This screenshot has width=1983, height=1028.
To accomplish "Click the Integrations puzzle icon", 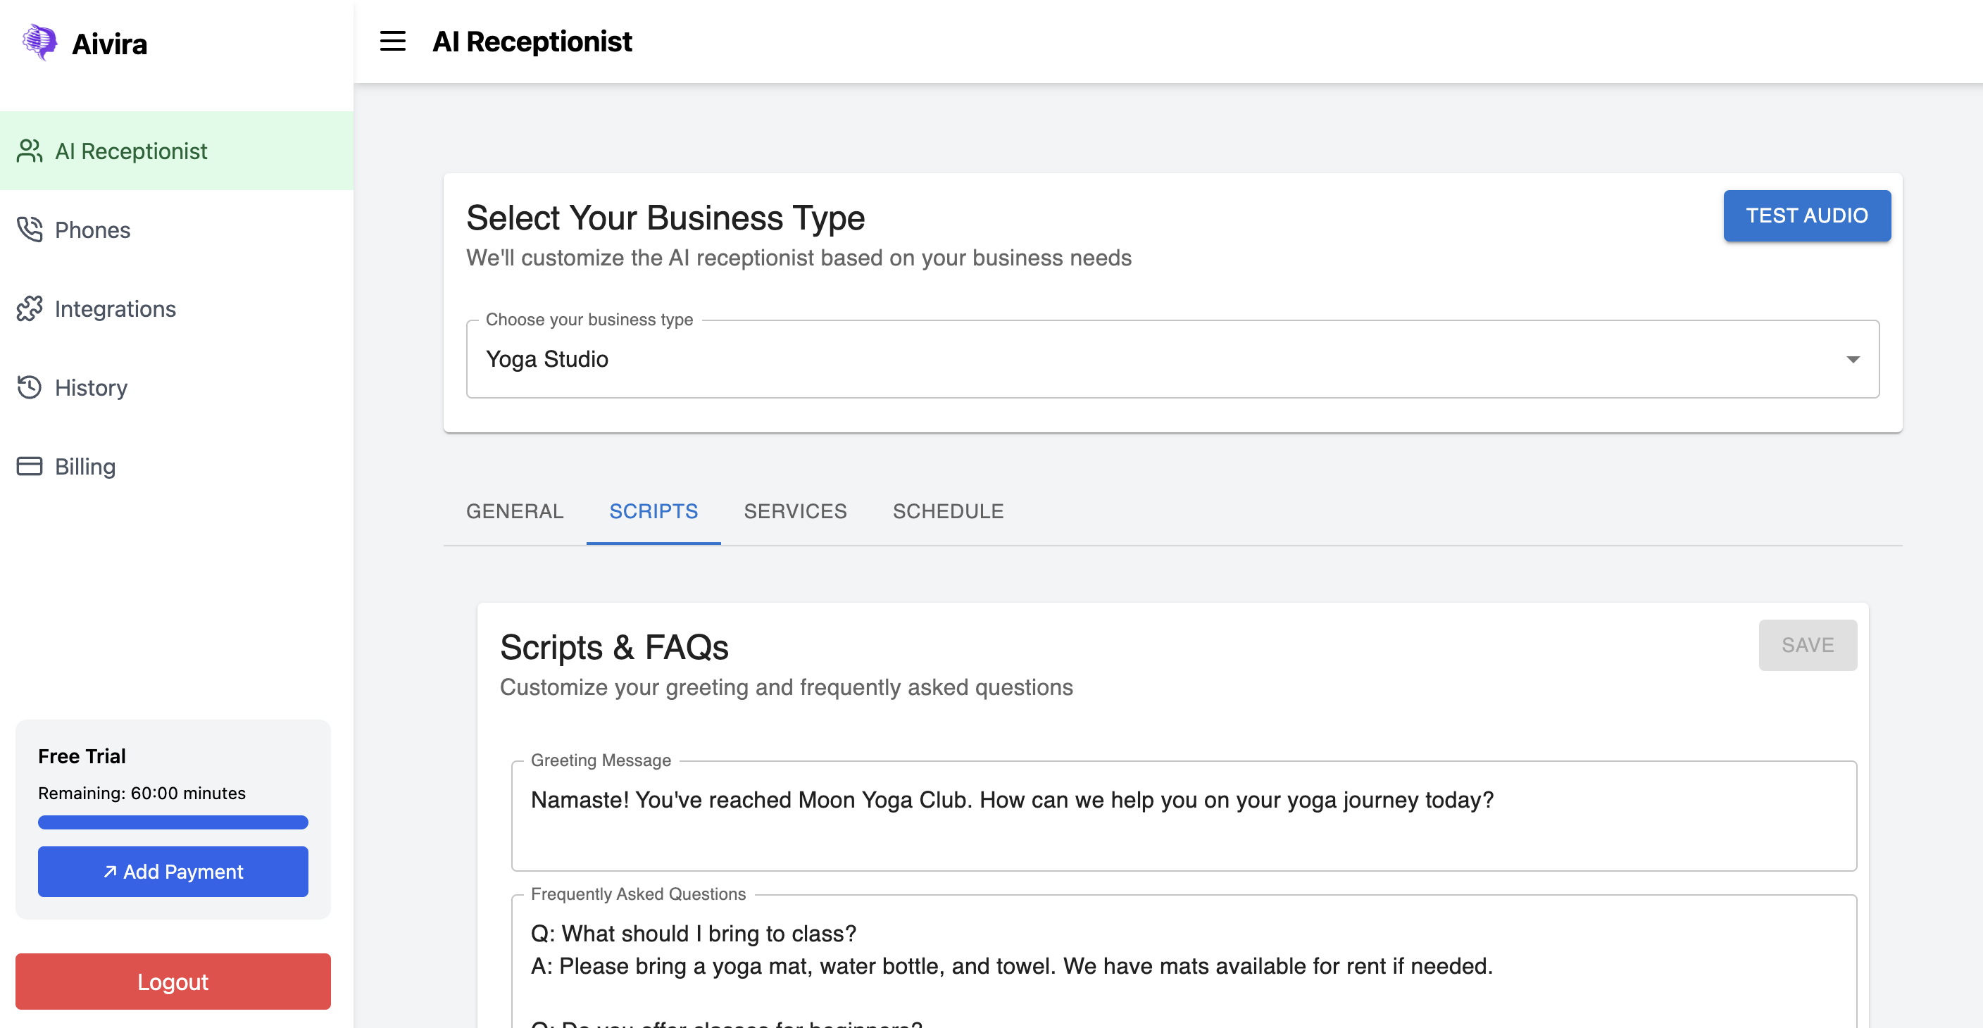I will tap(30, 308).
